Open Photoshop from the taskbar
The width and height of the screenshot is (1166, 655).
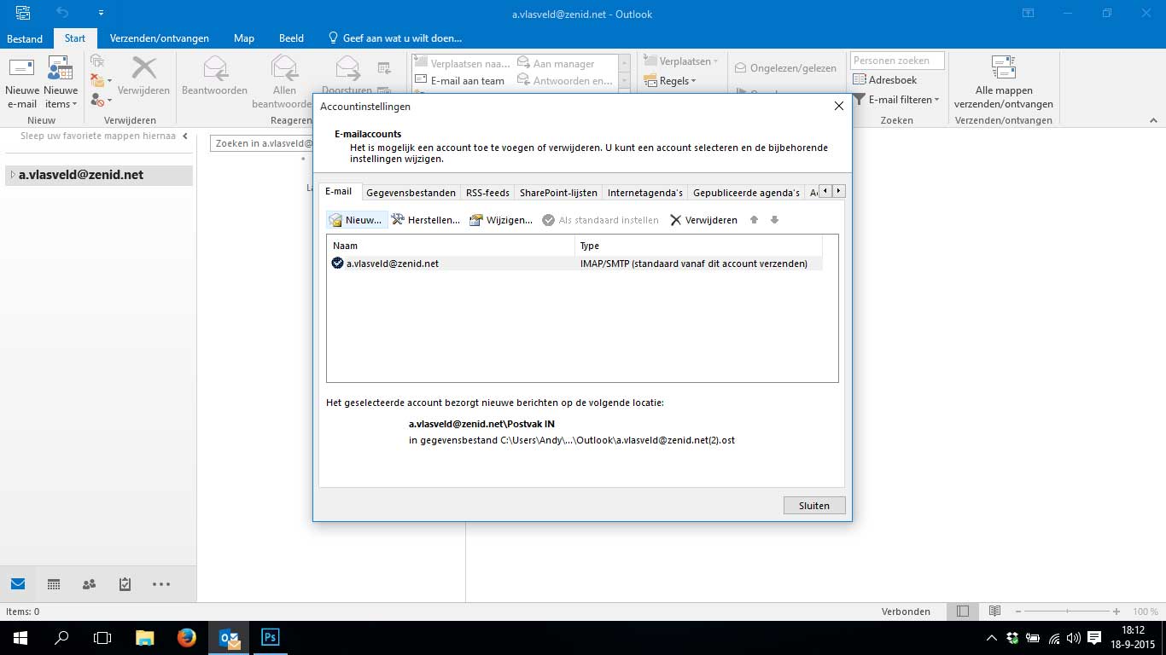(271, 637)
